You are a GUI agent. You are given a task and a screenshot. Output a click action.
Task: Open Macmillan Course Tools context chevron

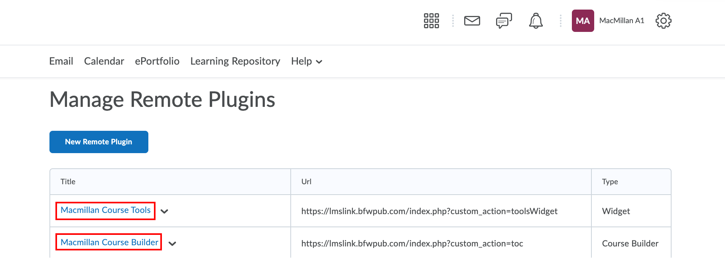[x=164, y=211]
